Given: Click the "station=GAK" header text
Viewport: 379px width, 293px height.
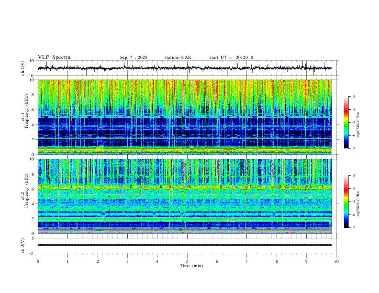Looking at the screenshot, I should tap(178, 57).
